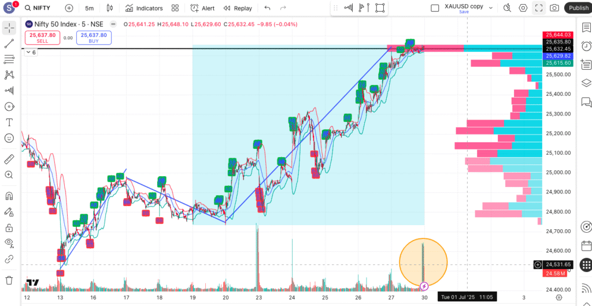
Task: Toggle fullscreen mode
Action: 539,8
